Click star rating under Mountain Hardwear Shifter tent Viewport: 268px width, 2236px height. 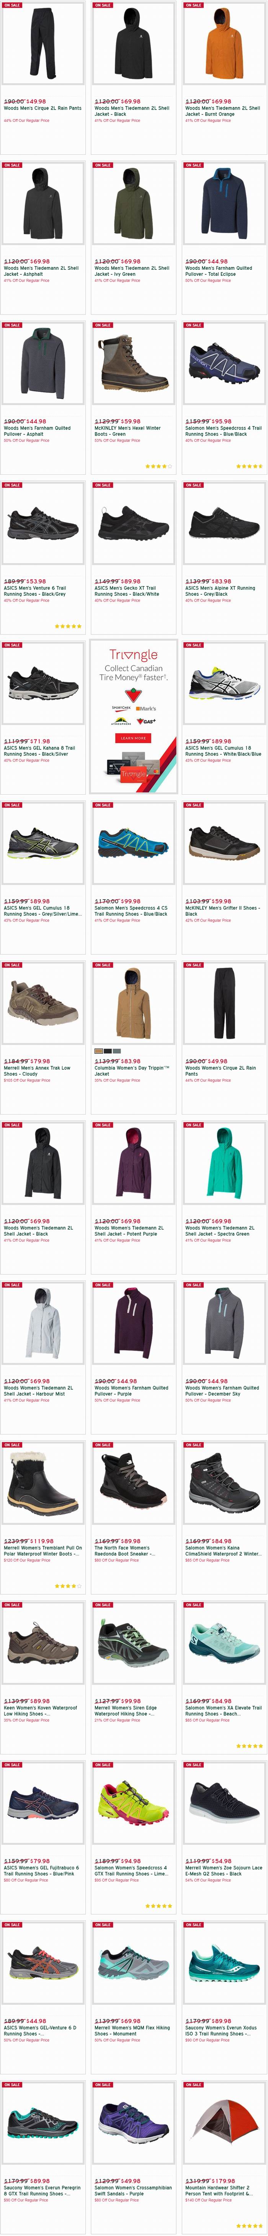249,2226
